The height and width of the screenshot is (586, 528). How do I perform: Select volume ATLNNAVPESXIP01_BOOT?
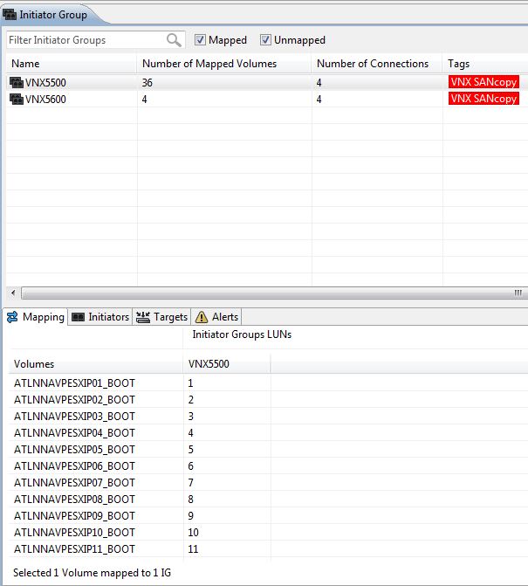click(74, 383)
